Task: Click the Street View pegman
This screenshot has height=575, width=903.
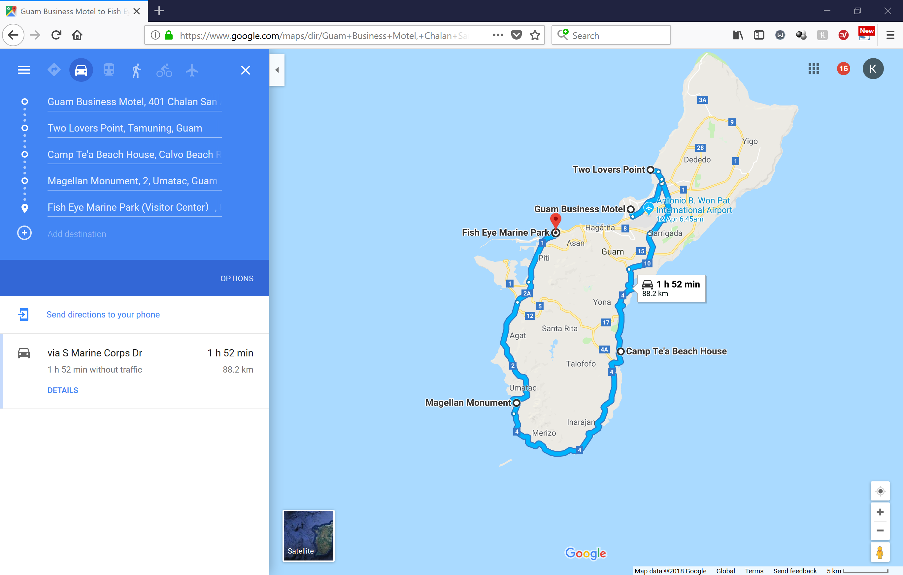Action: coord(880,552)
